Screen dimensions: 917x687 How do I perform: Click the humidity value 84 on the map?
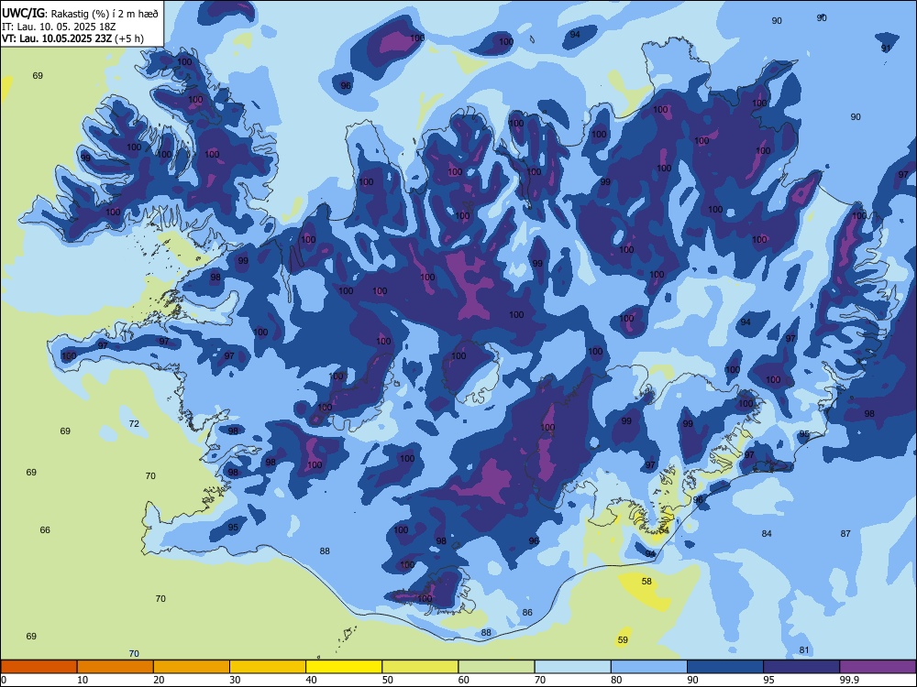[767, 533]
